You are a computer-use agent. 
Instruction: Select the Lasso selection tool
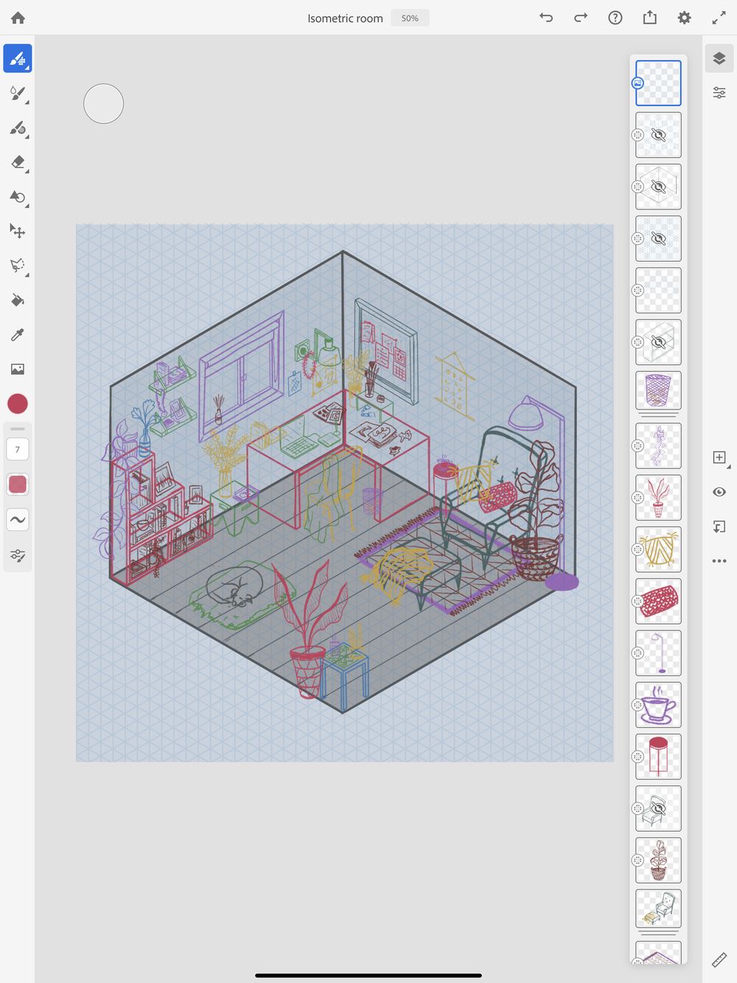(x=18, y=265)
